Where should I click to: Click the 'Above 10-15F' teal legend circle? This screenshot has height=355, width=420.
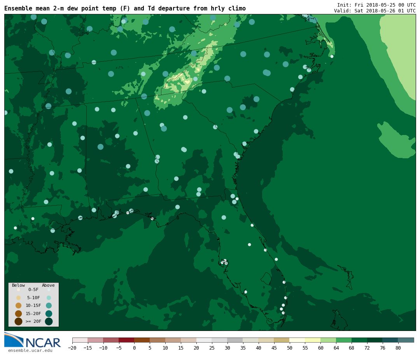coord(49,306)
